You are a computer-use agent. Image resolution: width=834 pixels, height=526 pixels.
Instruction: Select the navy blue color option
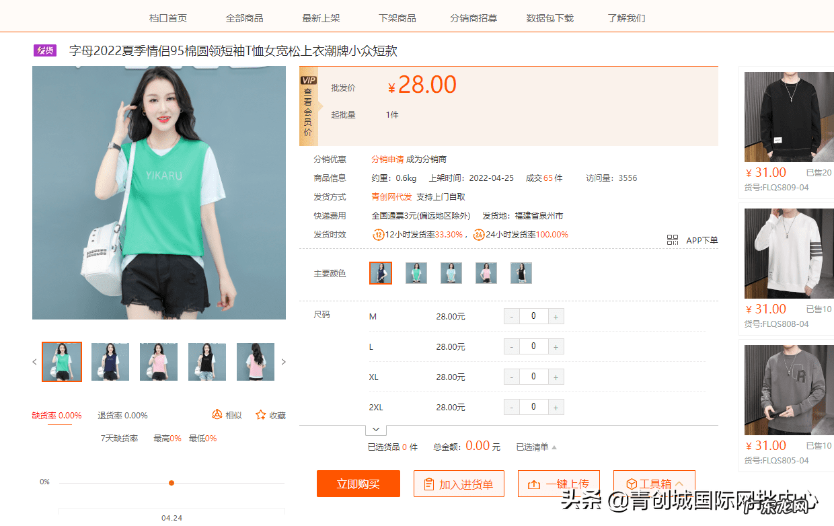(381, 273)
